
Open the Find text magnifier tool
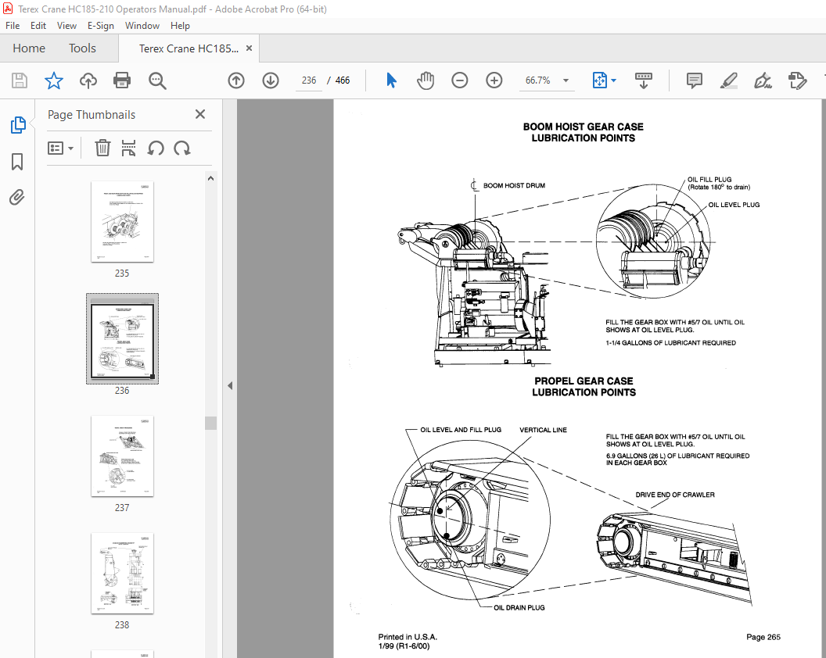coord(157,80)
